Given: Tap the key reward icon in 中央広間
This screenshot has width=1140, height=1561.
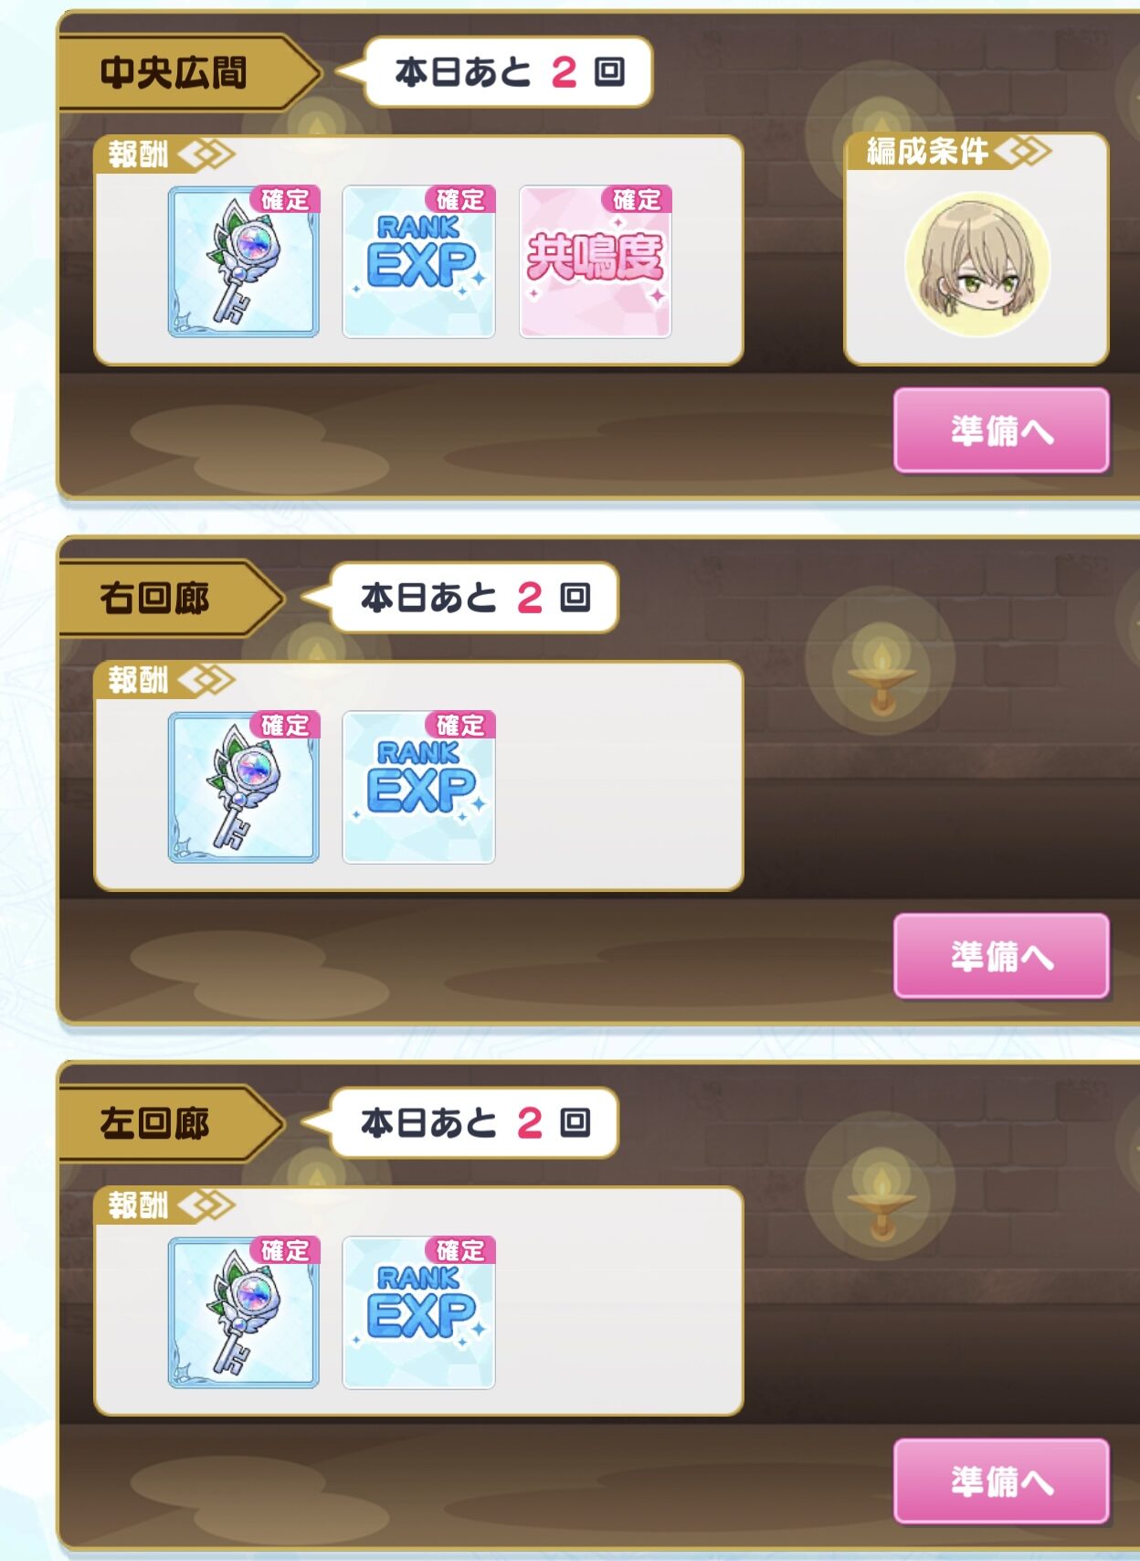Looking at the screenshot, I should coord(244,262).
